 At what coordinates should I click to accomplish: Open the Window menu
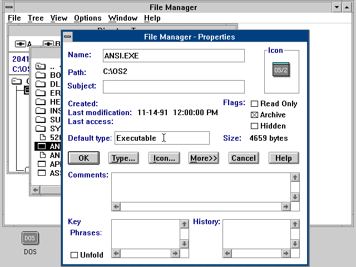click(123, 18)
